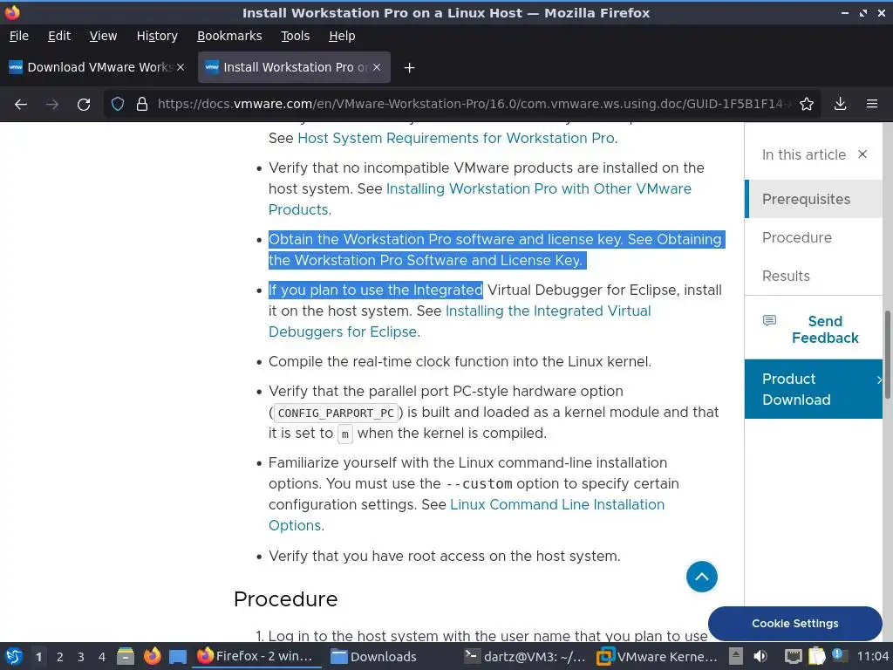Screen dimensions: 893x670
Task: Open the Help menu
Action: pyautogui.click(x=342, y=36)
